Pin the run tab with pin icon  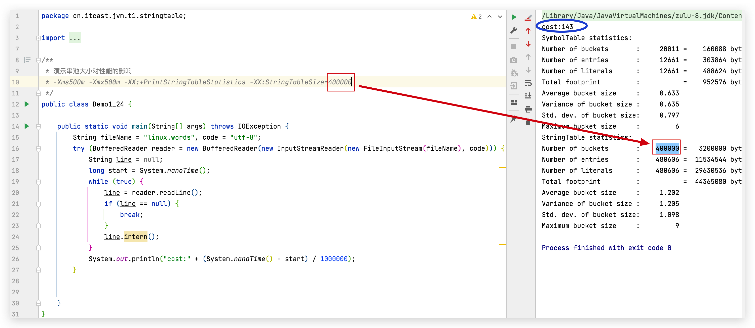pos(513,119)
